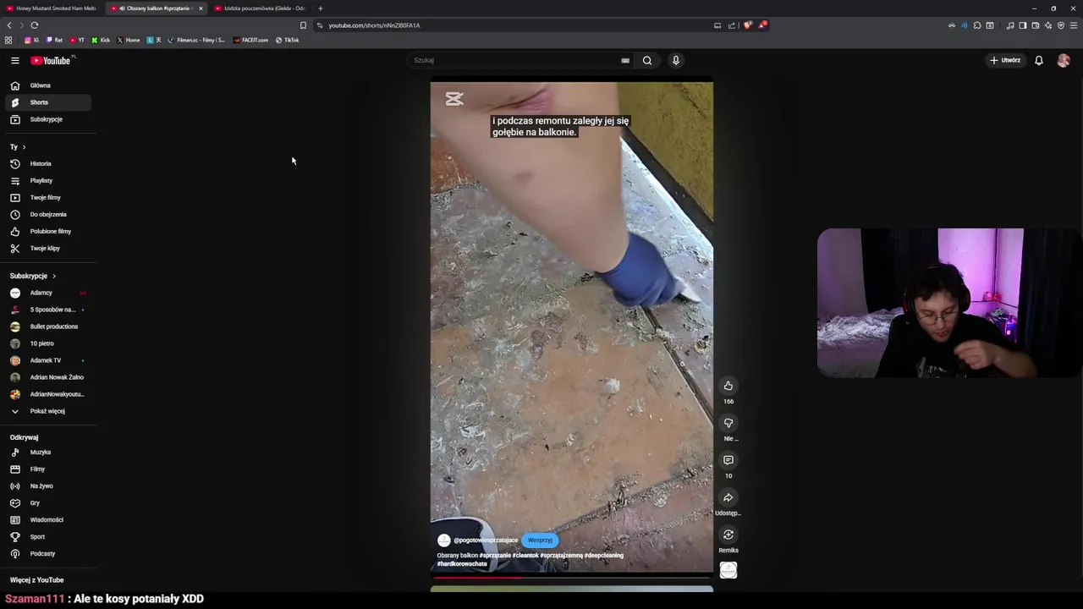Open the Kick bookmark

(x=101, y=40)
